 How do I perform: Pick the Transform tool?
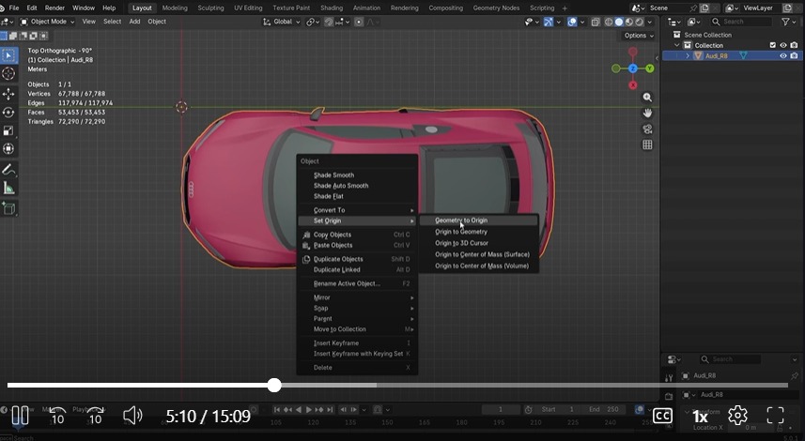click(x=8, y=148)
